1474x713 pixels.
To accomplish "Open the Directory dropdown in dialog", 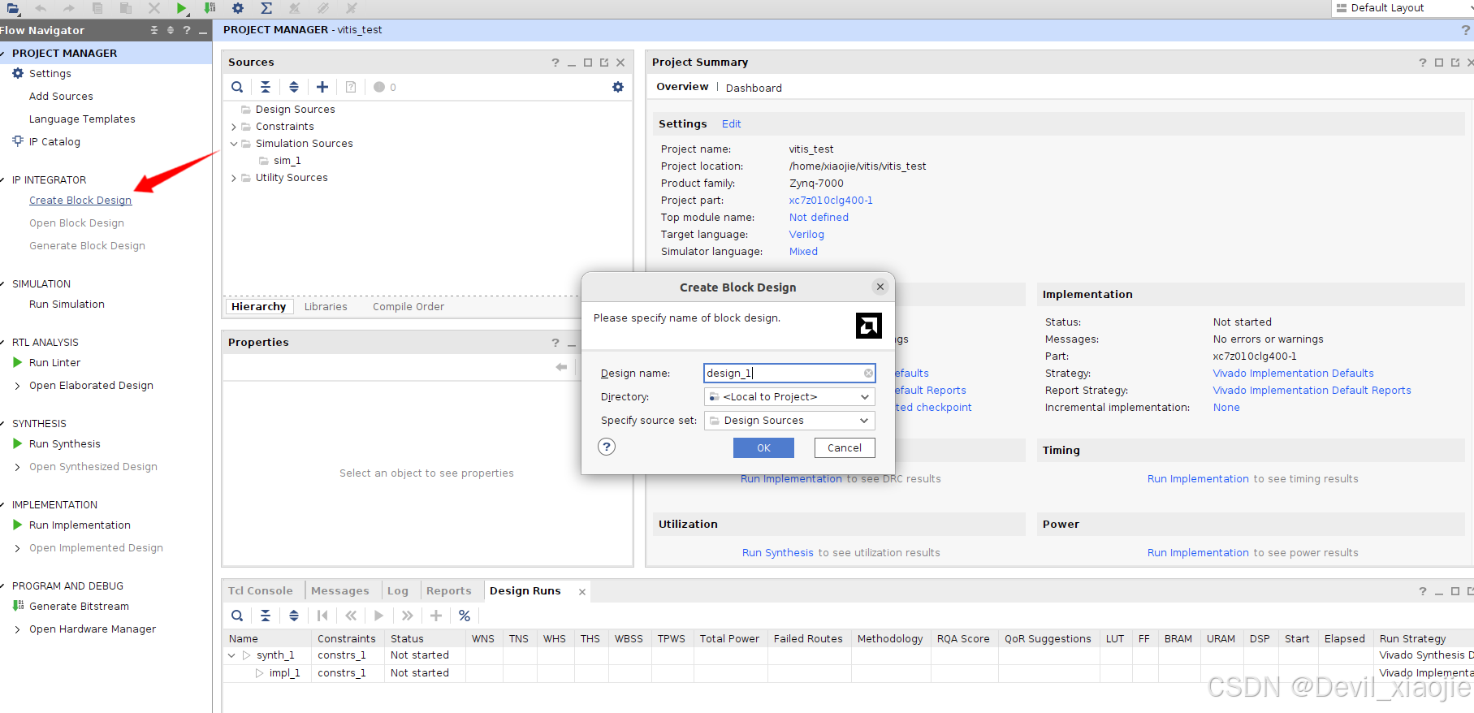I will 789,396.
